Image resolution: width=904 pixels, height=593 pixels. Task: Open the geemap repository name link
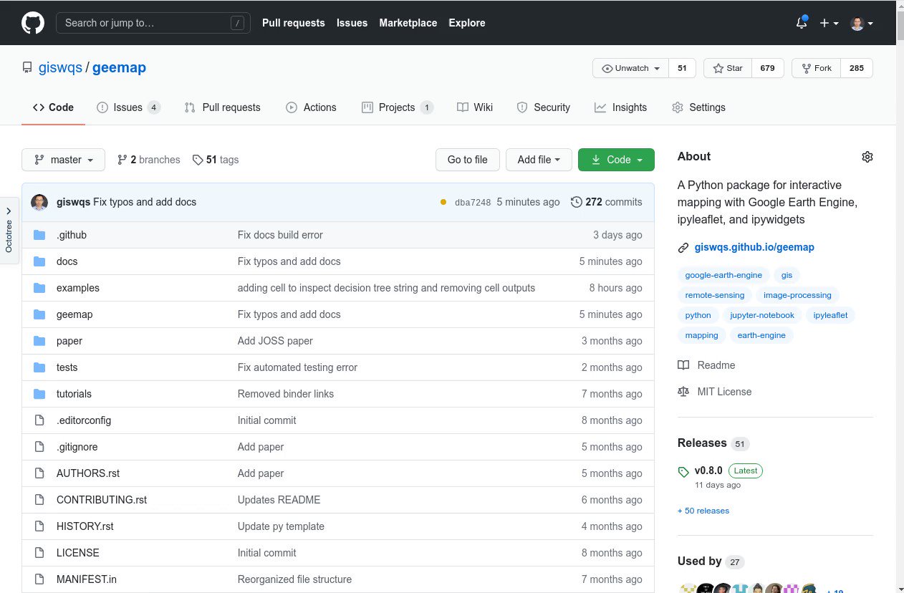(x=119, y=68)
